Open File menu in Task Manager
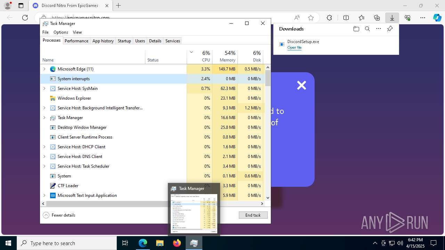The width and height of the screenshot is (445, 250). [x=46, y=32]
